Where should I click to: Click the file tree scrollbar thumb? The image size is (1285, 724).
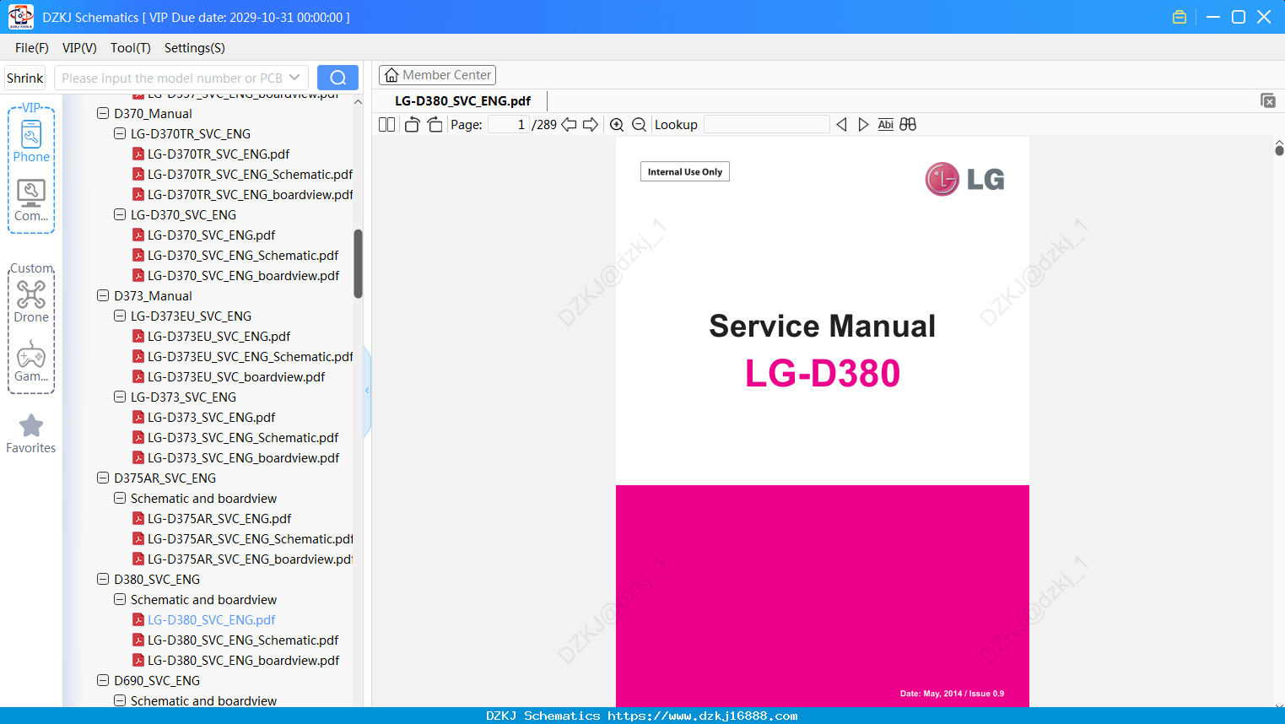coord(358,263)
